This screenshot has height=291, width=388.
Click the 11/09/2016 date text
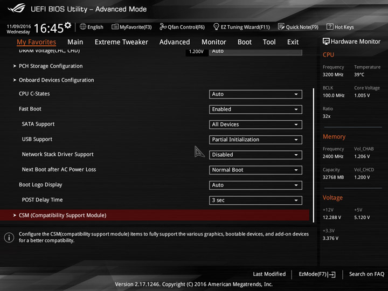(19, 26)
